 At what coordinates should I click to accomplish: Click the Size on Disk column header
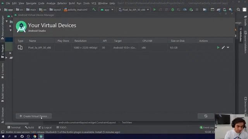click(x=177, y=41)
